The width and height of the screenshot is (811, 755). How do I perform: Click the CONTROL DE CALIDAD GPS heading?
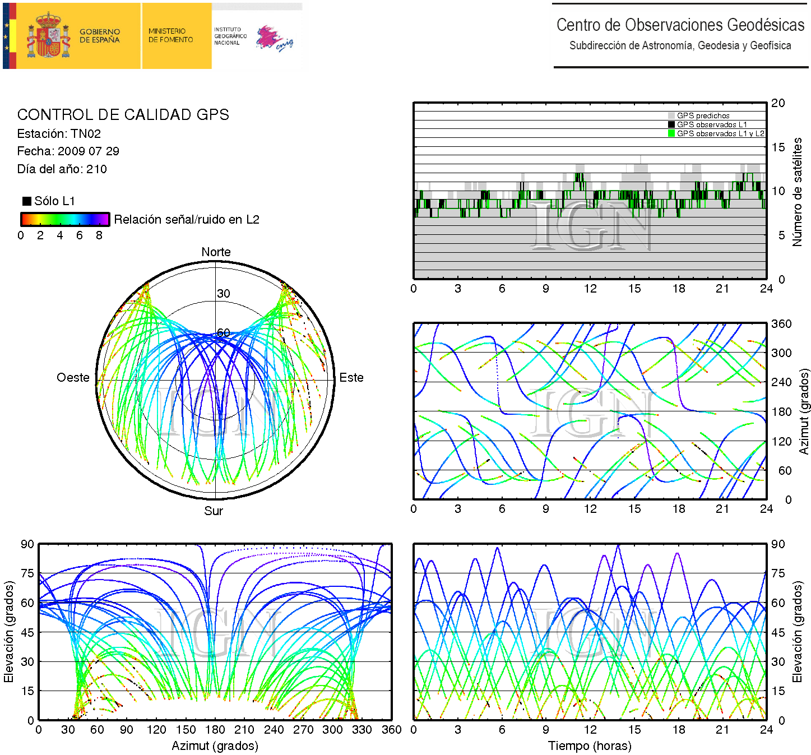pyautogui.click(x=123, y=115)
